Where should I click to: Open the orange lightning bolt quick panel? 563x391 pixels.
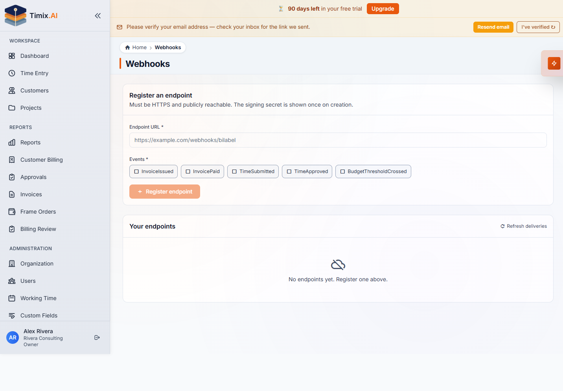[x=554, y=63]
